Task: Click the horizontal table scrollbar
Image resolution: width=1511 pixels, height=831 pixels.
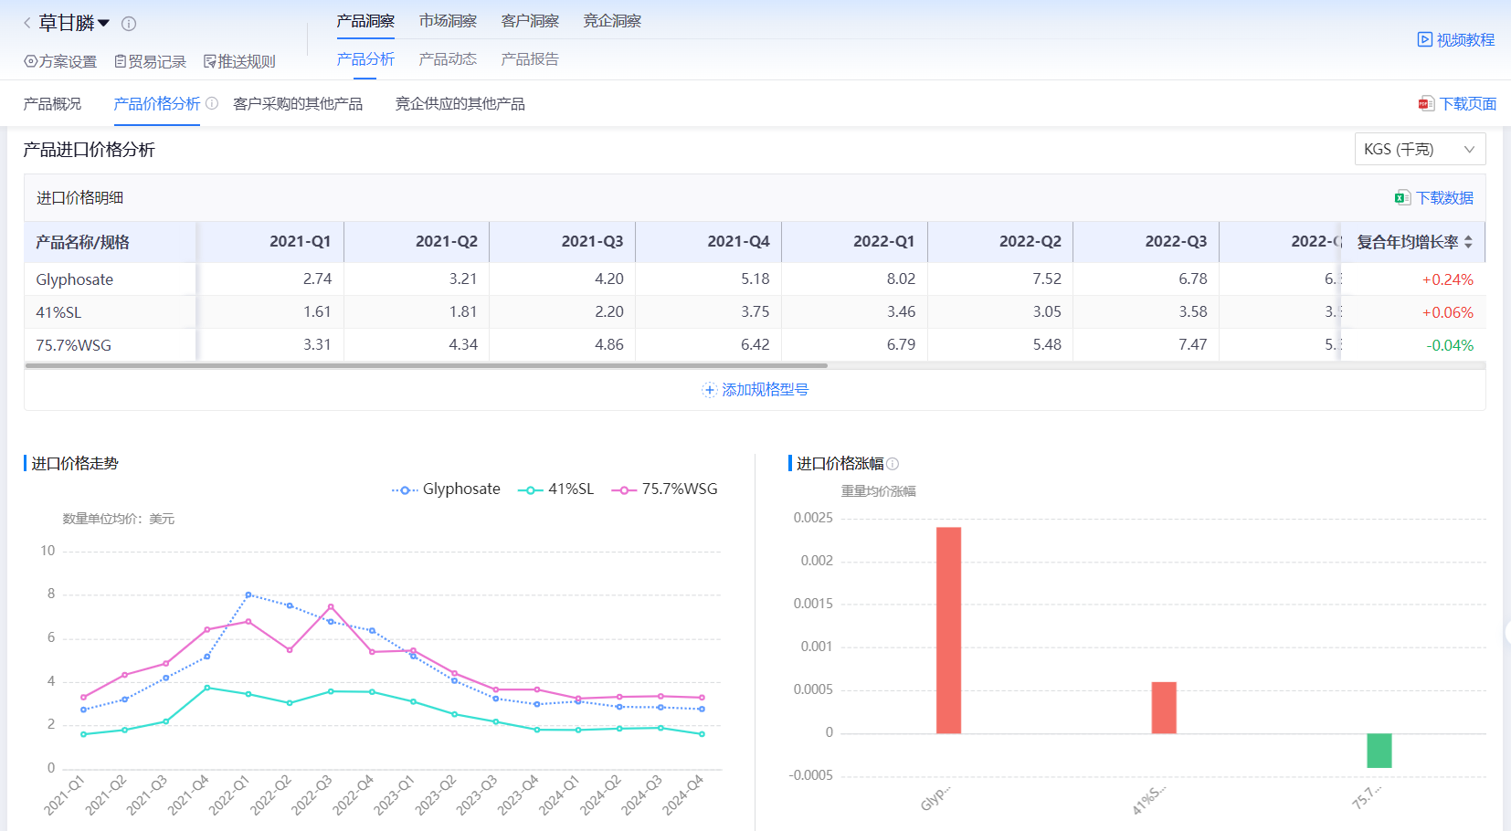Action: coord(427,365)
